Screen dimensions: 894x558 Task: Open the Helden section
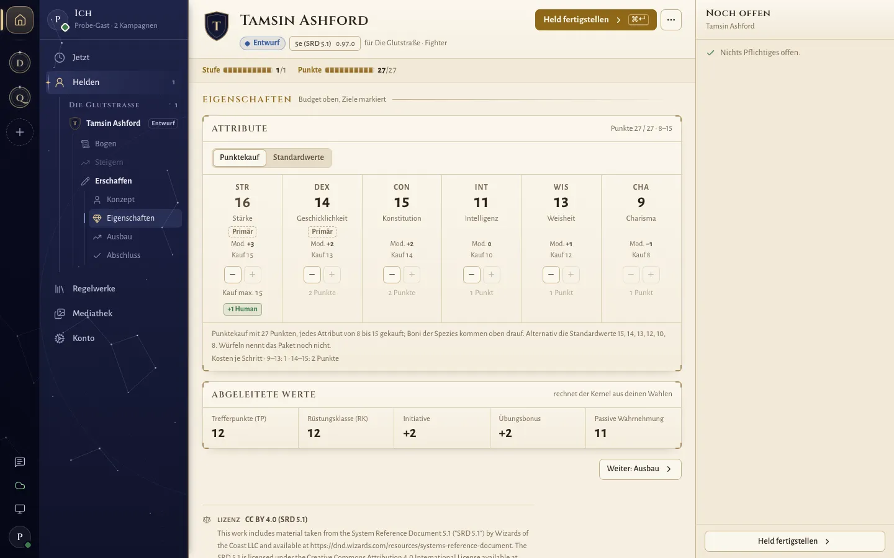pos(114,82)
